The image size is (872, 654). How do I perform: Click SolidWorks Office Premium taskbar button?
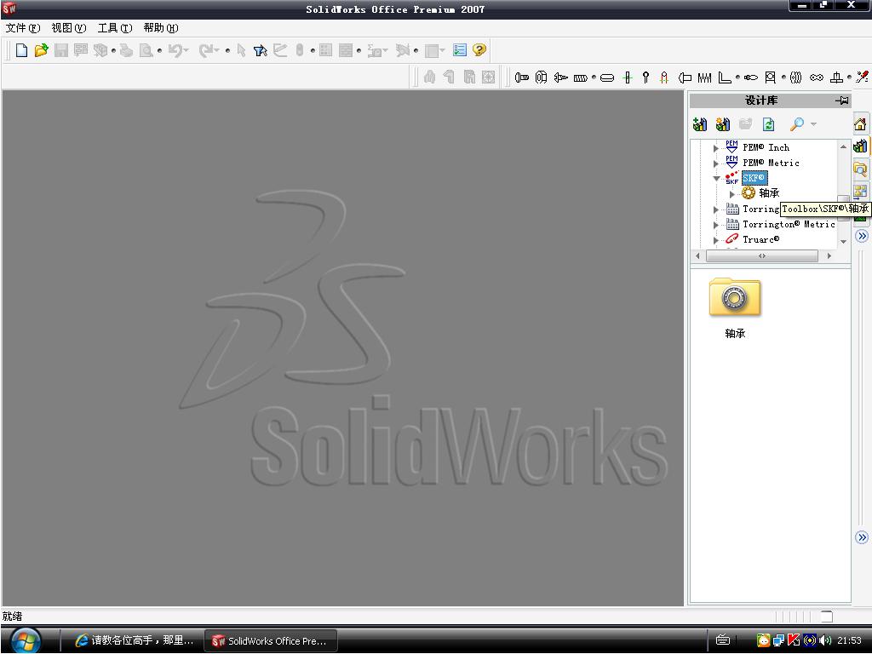272,640
